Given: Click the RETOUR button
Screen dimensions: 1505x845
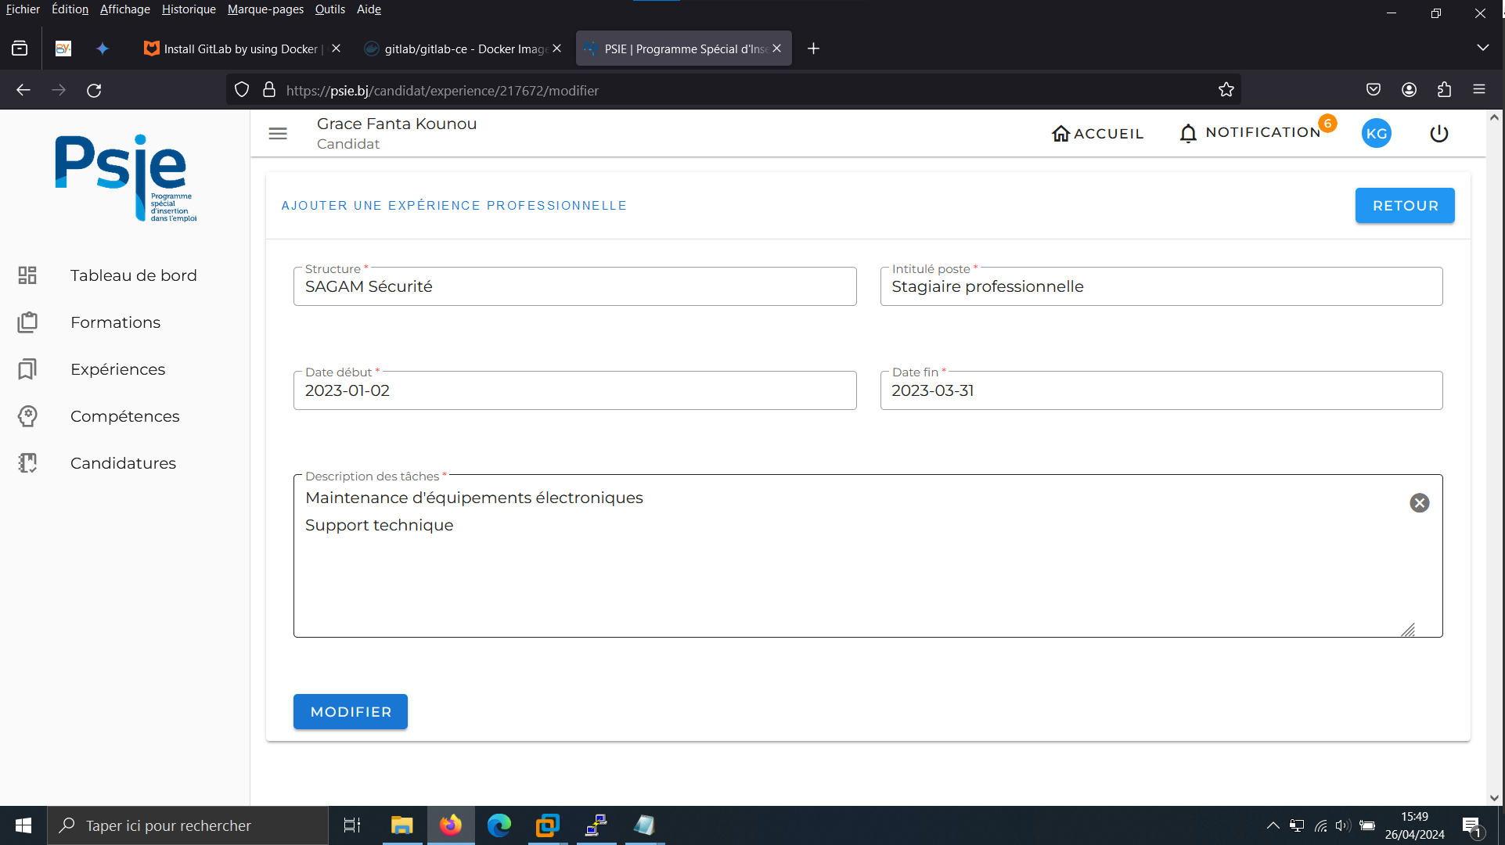Looking at the screenshot, I should (x=1405, y=206).
